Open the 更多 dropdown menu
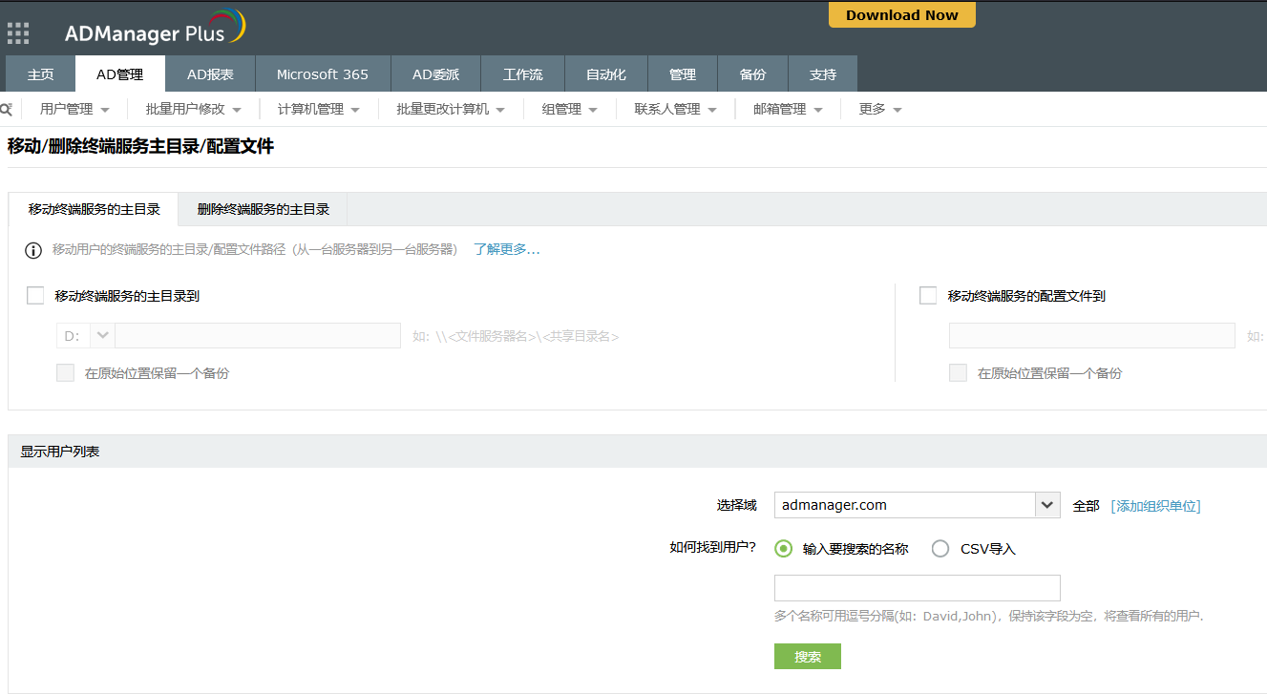1267x694 pixels. pyautogui.click(x=880, y=110)
